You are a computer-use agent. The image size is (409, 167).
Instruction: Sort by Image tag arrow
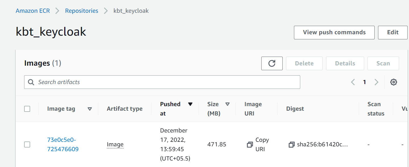point(90,109)
